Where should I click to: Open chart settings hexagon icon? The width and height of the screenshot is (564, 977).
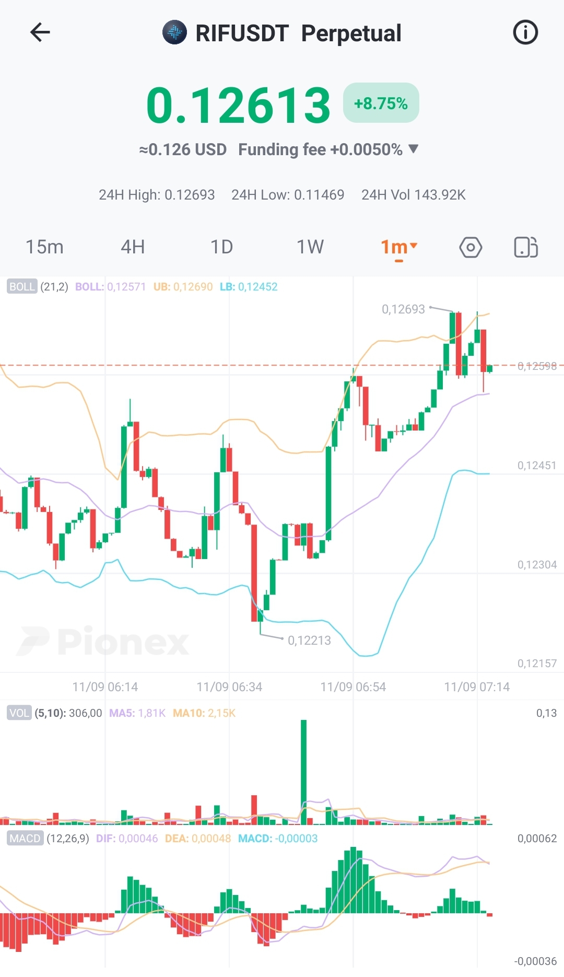tap(471, 247)
